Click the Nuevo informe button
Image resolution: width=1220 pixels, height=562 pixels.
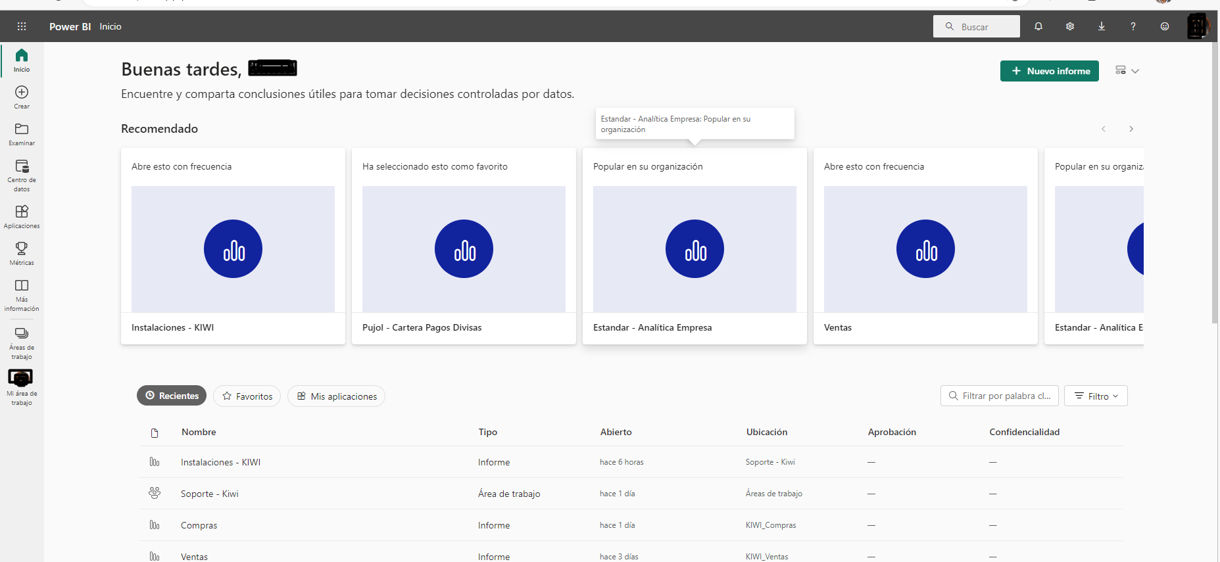[x=1050, y=71]
